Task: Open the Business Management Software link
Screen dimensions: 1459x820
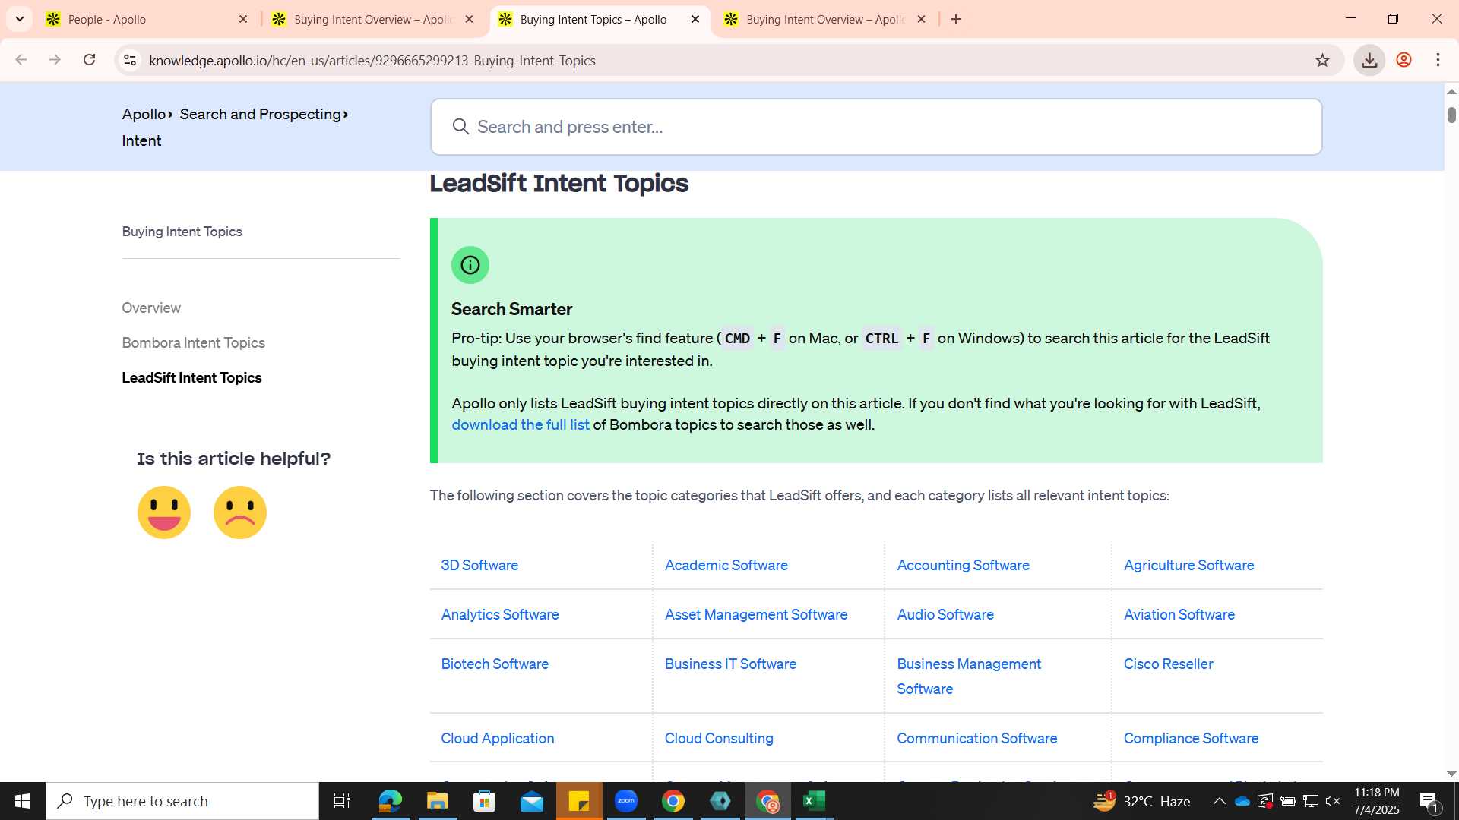Action: coord(969,676)
